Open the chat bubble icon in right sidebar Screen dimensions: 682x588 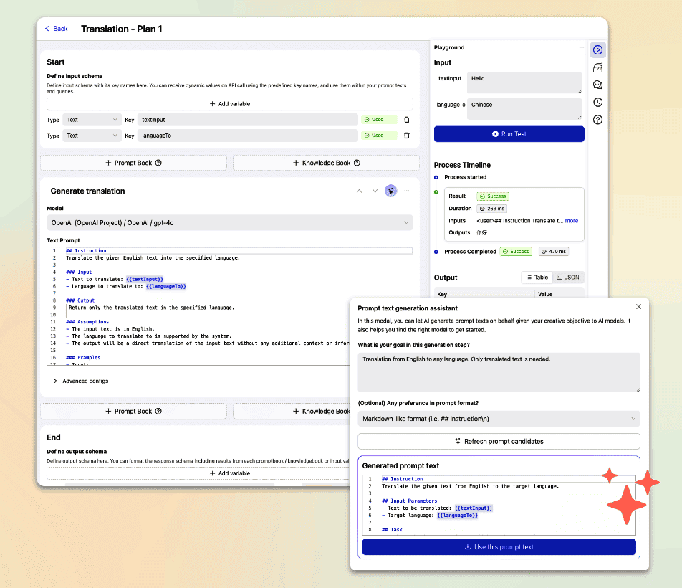(597, 85)
